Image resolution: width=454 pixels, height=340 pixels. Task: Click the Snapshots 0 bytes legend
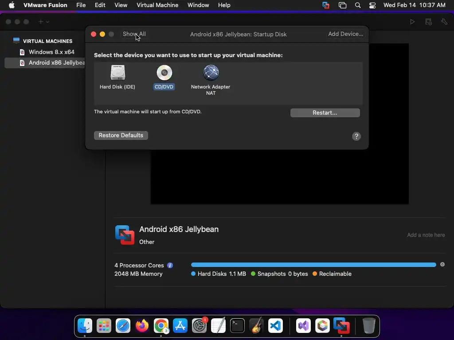(279, 274)
